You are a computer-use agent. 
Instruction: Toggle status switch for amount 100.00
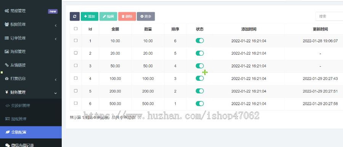[200, 78]
